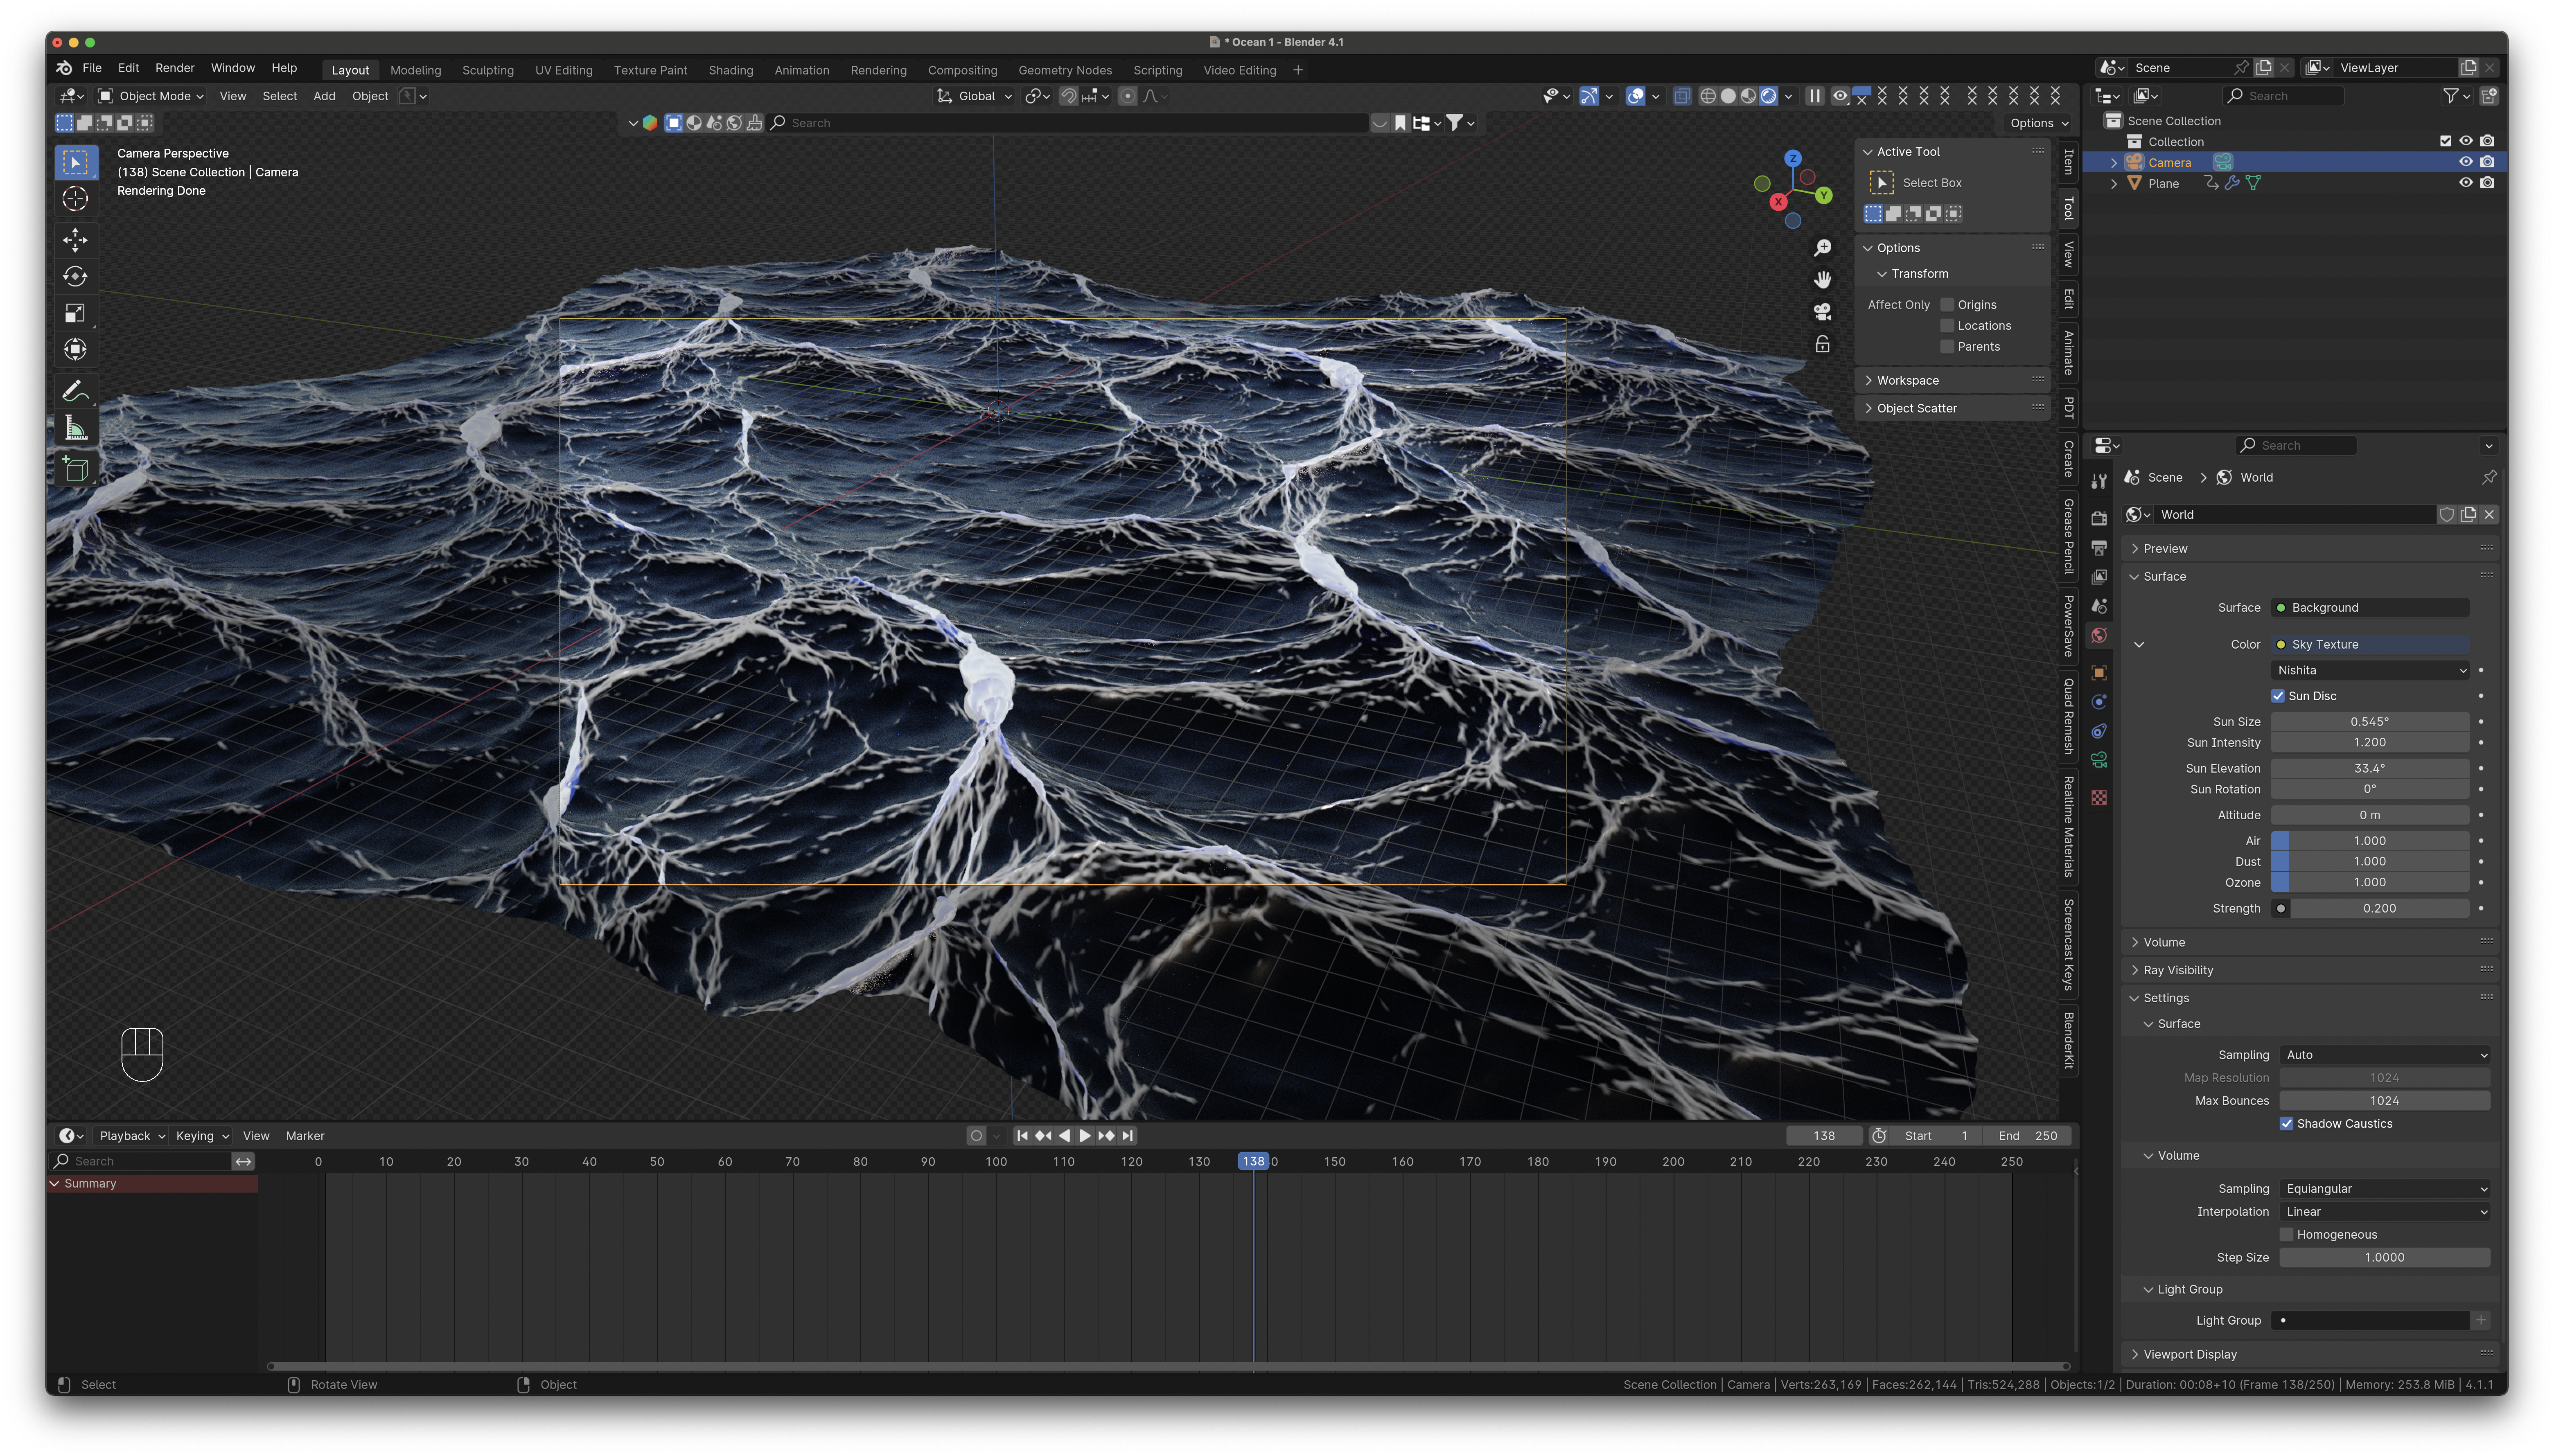
Task: Click the pan view hand icon
Action: (x=1823, y=280)
